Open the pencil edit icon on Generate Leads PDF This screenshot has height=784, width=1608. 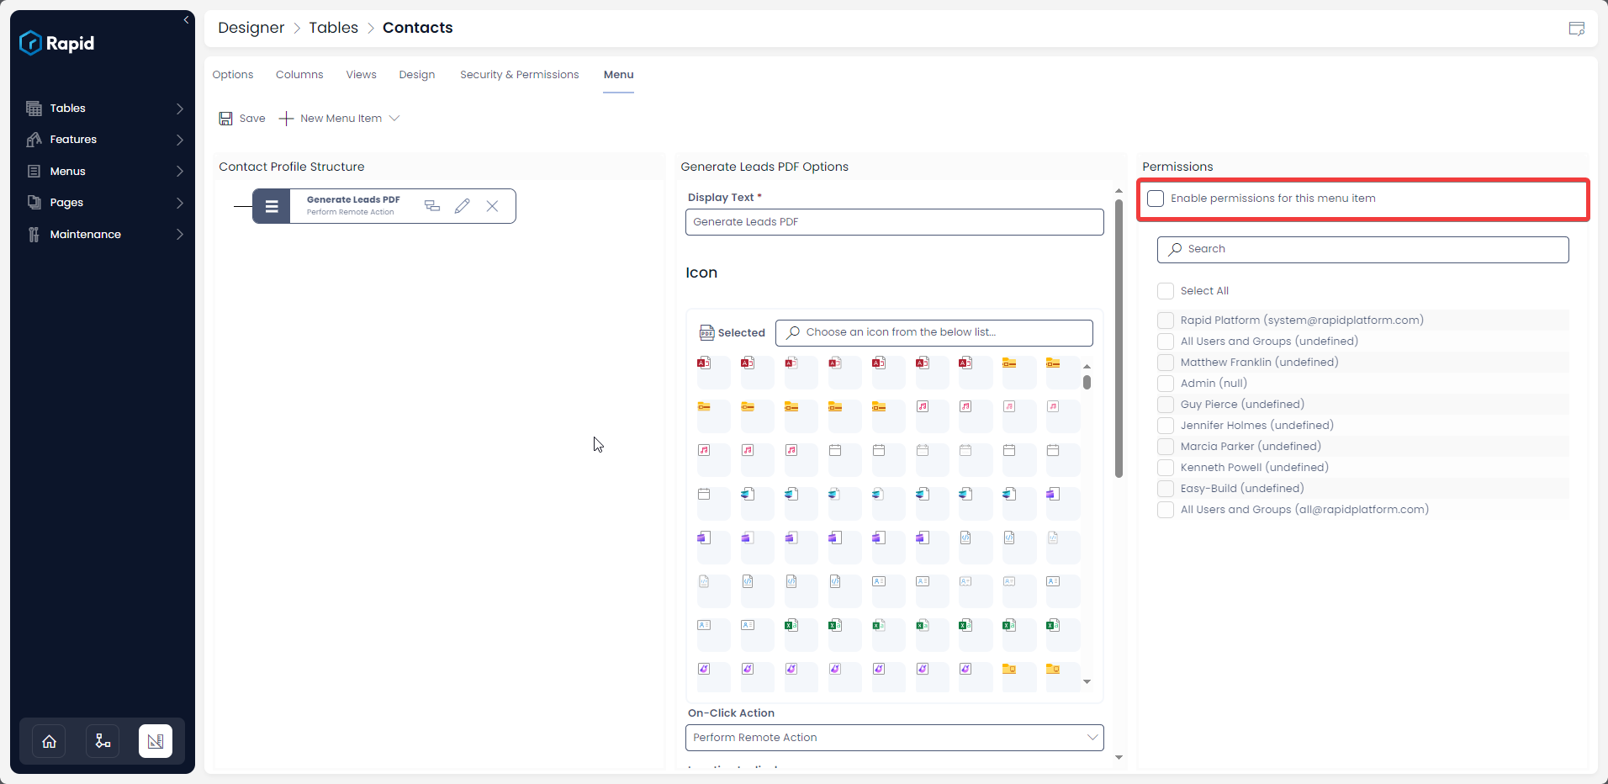[462, 205]
